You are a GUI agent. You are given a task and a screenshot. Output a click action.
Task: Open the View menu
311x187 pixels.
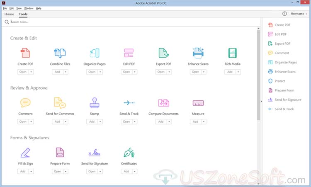pos(19,8)
